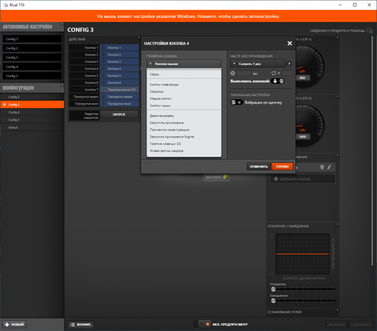This screenshot has height=331, width=377.
Task: Open the КОНФИГ. list button
Action: (x=81, y=324)
